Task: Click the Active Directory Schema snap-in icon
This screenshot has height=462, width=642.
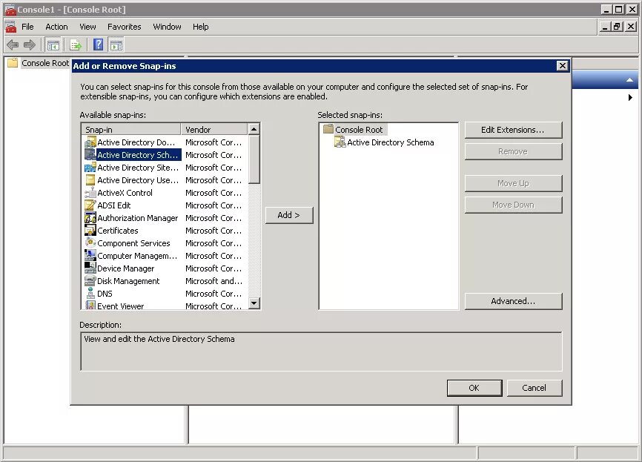Action: tap(90, 155)
